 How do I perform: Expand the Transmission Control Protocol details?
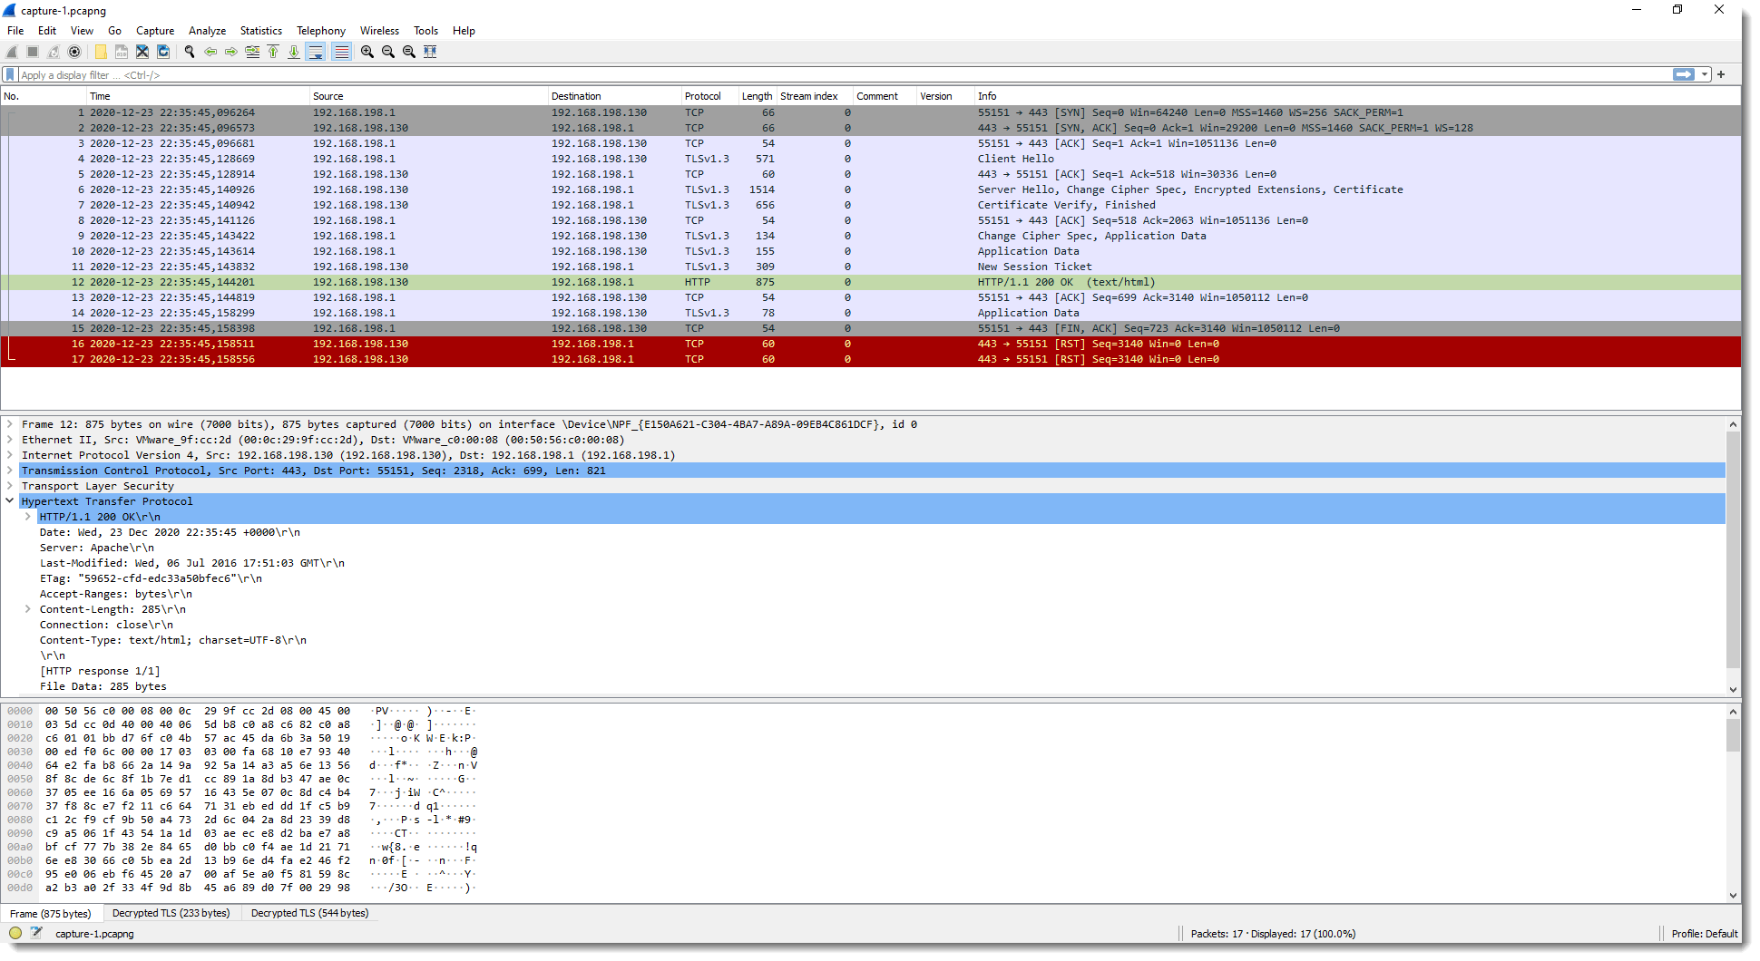click(11, 471)
